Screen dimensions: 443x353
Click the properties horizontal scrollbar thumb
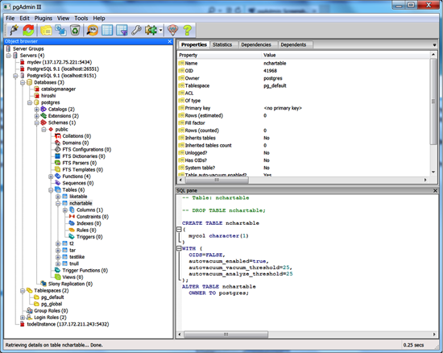217,180
